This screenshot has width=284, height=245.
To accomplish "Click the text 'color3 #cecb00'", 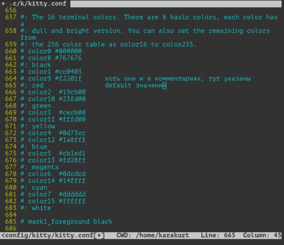I will (x=57, y=112).
